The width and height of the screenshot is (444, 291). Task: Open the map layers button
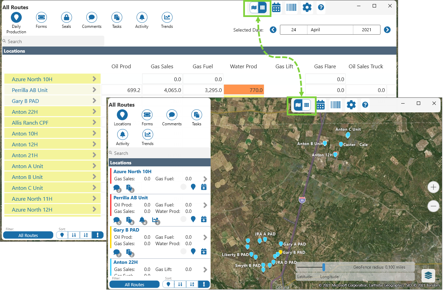(x=428, y=275)
